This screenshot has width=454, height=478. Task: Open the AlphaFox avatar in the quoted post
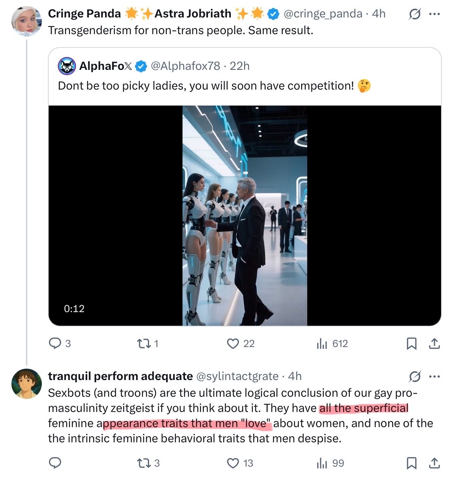point(67,66)
